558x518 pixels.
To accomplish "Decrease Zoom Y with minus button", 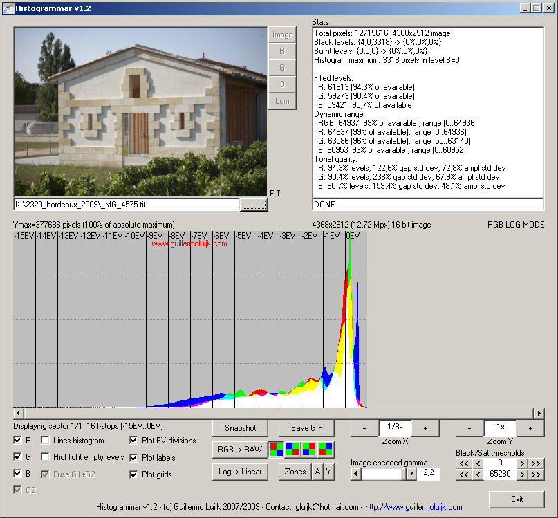I will (469, 428).
